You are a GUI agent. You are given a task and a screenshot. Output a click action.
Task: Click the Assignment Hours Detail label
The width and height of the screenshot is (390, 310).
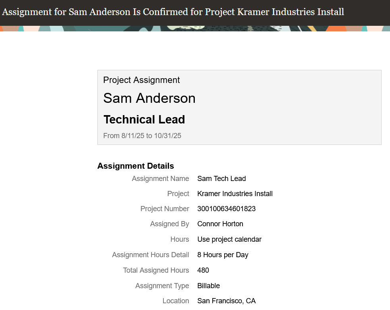pos(151,255)
